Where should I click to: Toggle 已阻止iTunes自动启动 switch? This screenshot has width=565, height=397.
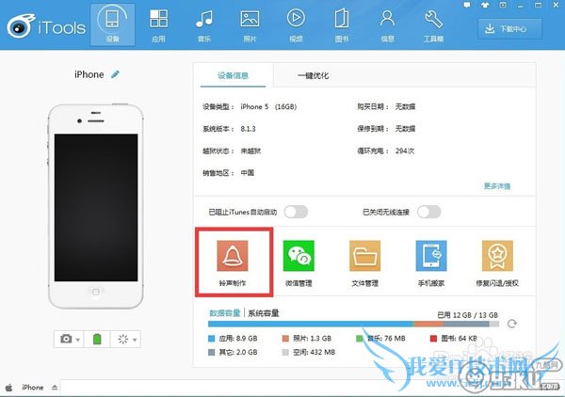(296, 212)
